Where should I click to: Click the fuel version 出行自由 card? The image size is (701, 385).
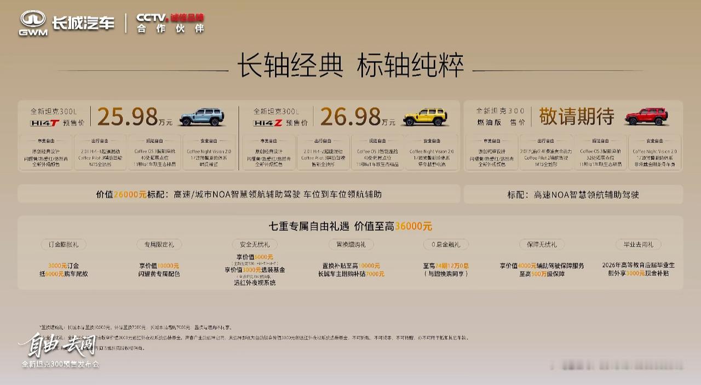546,152
